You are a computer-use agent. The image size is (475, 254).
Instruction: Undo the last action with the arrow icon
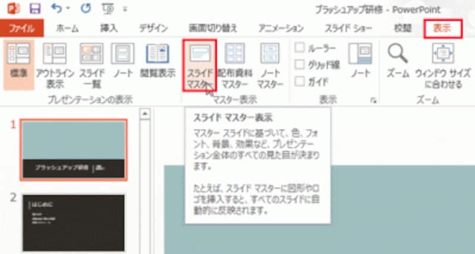coord(58,8)
